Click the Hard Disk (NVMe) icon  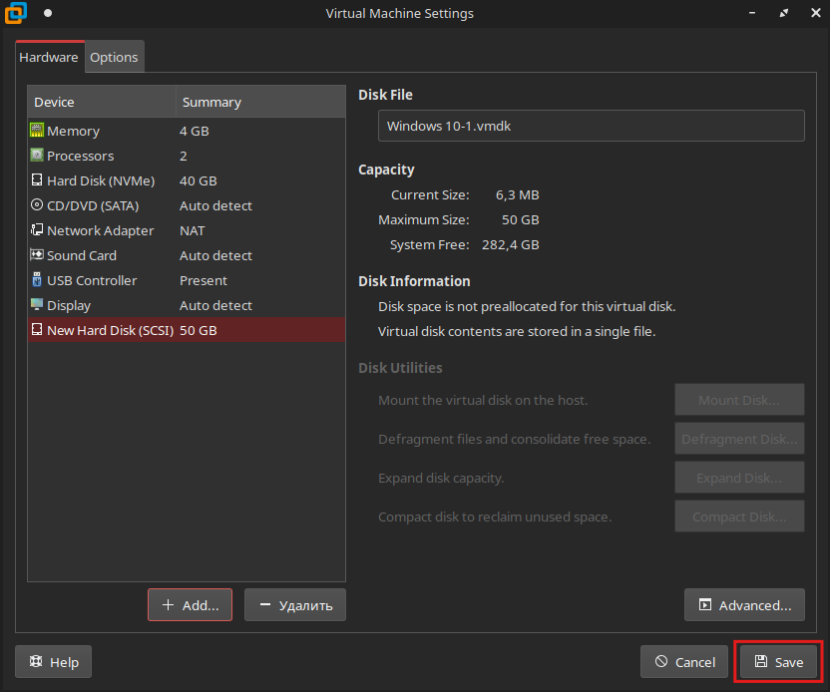point(37,180)
